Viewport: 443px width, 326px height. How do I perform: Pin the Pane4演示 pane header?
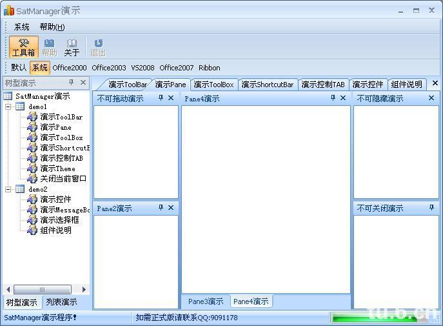pos(333,98)
